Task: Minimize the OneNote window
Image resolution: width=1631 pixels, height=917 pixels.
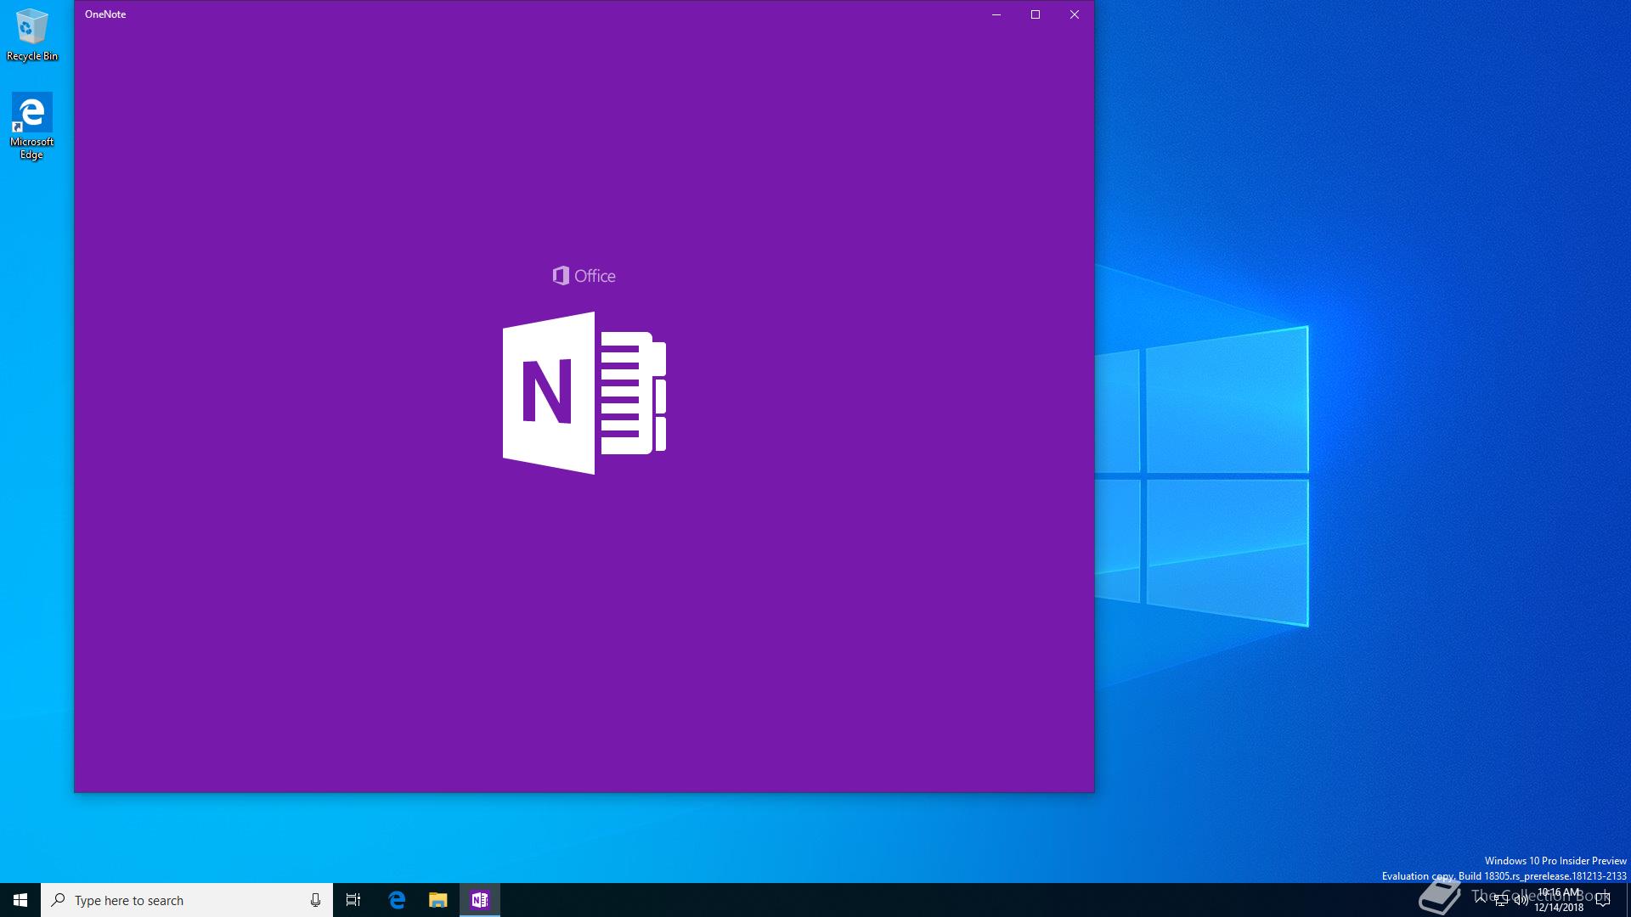Action: coord(996,14)
